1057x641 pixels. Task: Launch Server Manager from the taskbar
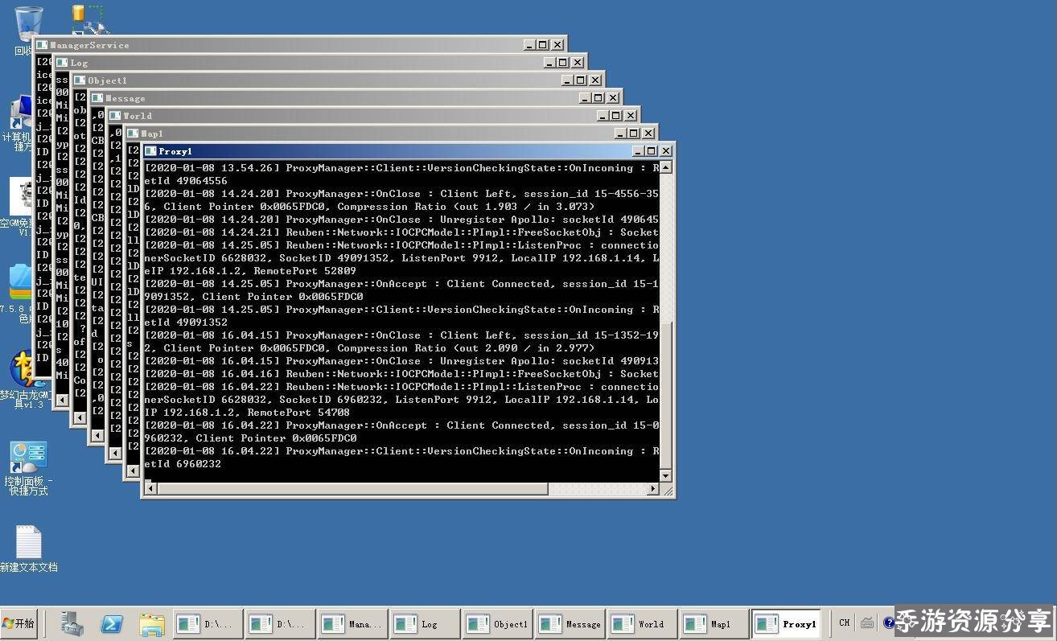pyautogui.click(x=72, y=623)
